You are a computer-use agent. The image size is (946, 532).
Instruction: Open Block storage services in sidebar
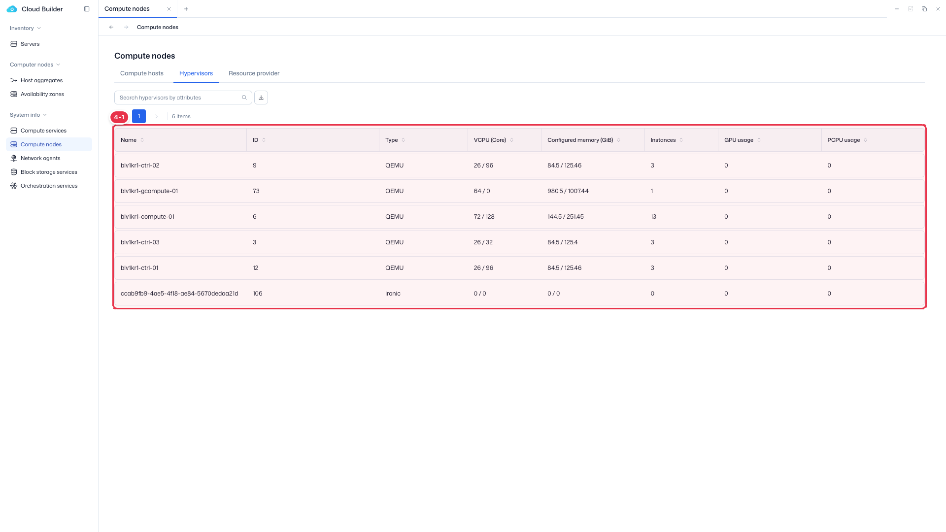pyautogui.click(x=49, y=172)
